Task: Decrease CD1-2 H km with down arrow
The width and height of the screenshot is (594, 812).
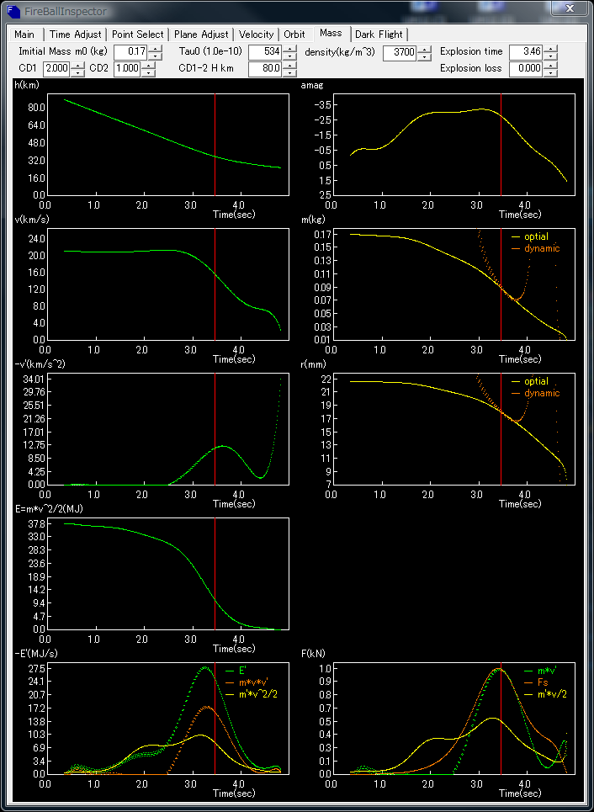Action: (290, 72)
